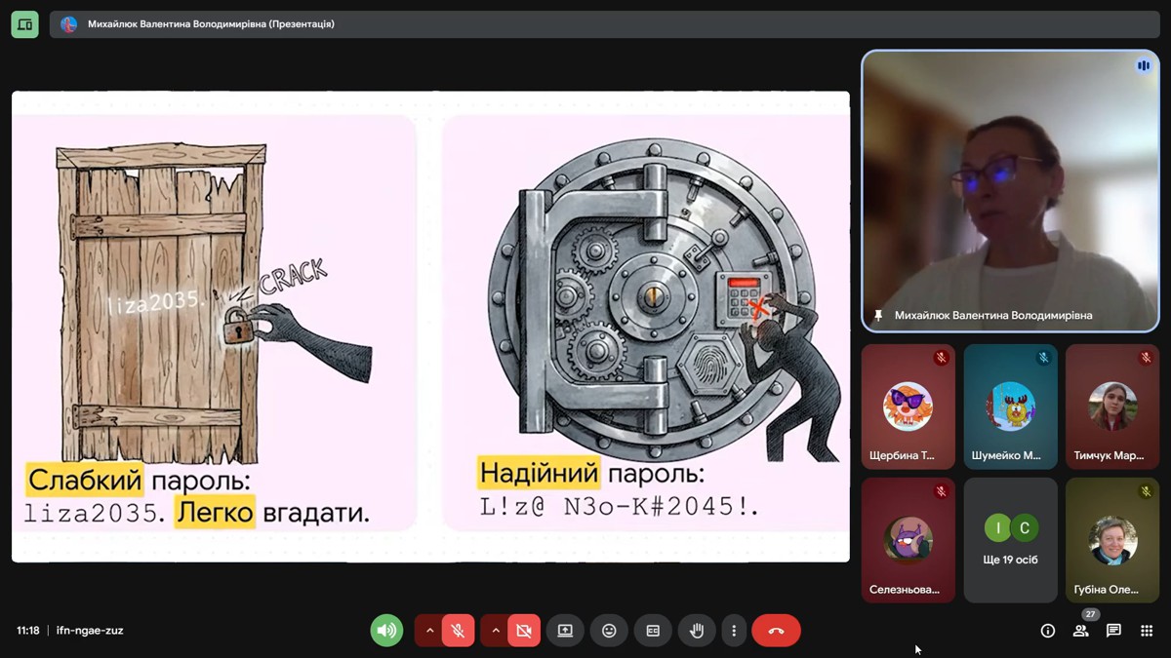Turn on closed captions
The width and height of the screenshot is (1171, 658).
[x=653, y=631]
